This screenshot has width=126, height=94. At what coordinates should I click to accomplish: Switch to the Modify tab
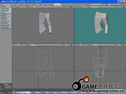[x=21, y=4]
